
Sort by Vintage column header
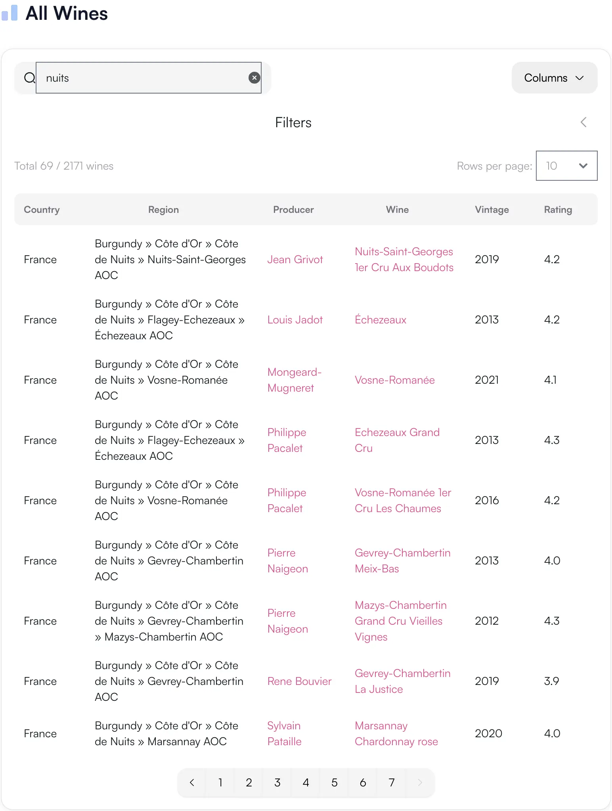click(x=492, y=210)
